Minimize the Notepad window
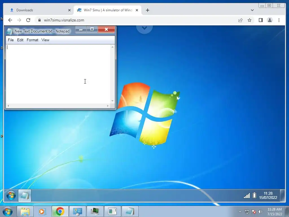The image size is (289, 217). coord(81,29)
